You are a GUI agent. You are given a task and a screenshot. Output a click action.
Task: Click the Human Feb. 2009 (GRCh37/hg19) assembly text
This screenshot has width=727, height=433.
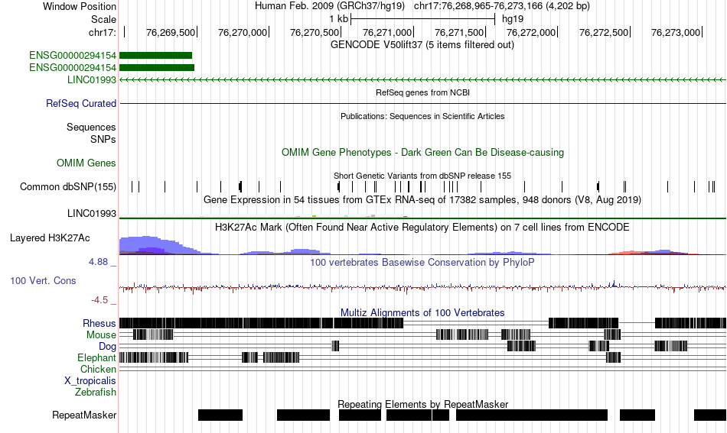[x=330, y=6]
